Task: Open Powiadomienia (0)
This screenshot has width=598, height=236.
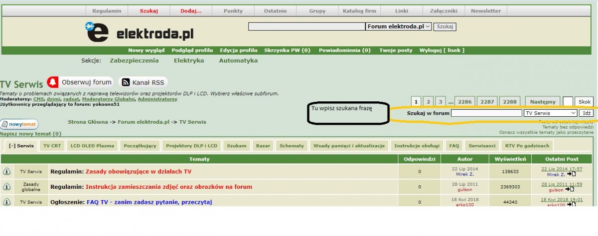Action: (x=345, y=50)
